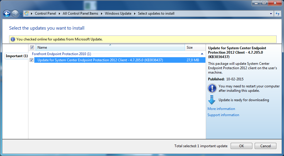284x156 pixels.
Task: Open the Support information link
Action: coord(223,115)
